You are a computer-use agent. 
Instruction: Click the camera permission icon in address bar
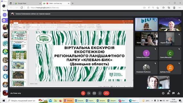tap(144, 8)
